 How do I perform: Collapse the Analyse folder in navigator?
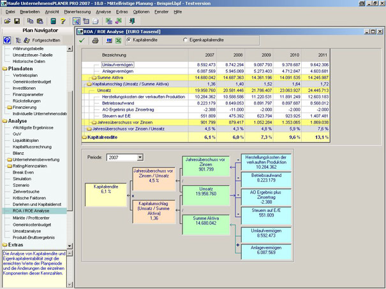[x=4, y=121]
